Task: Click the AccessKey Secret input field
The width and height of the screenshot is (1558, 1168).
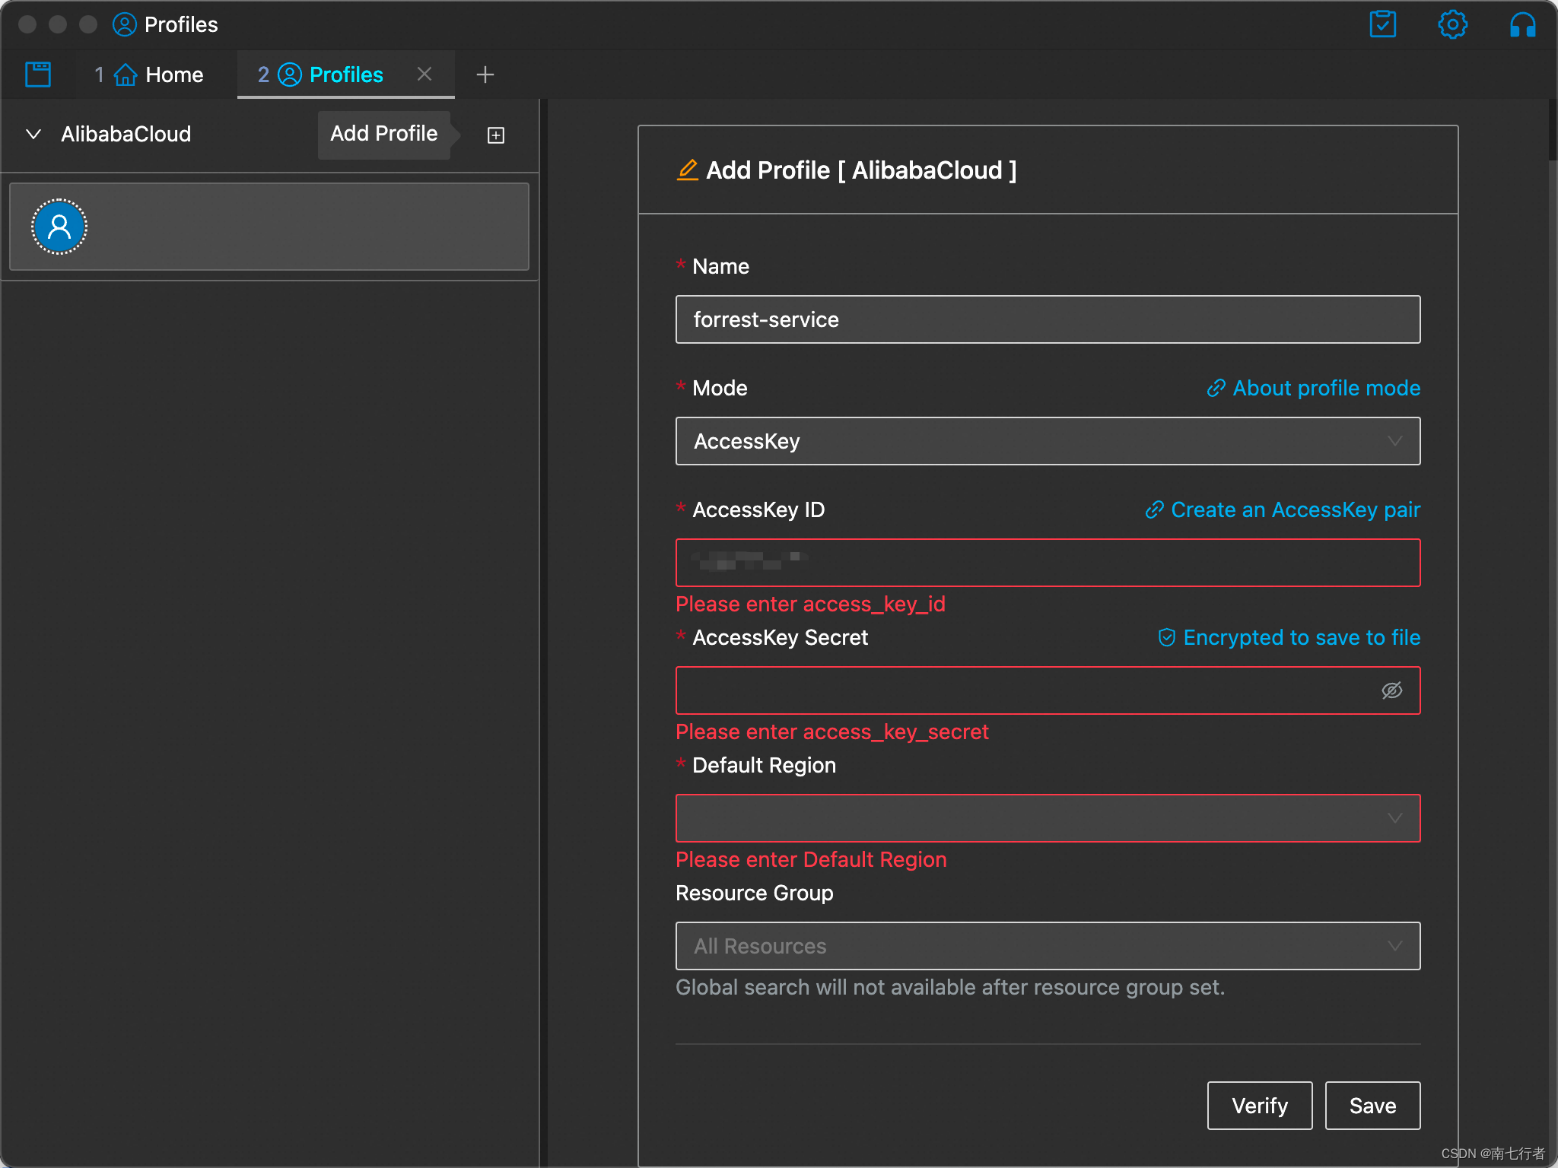Action: click(x=1048, y=690)
